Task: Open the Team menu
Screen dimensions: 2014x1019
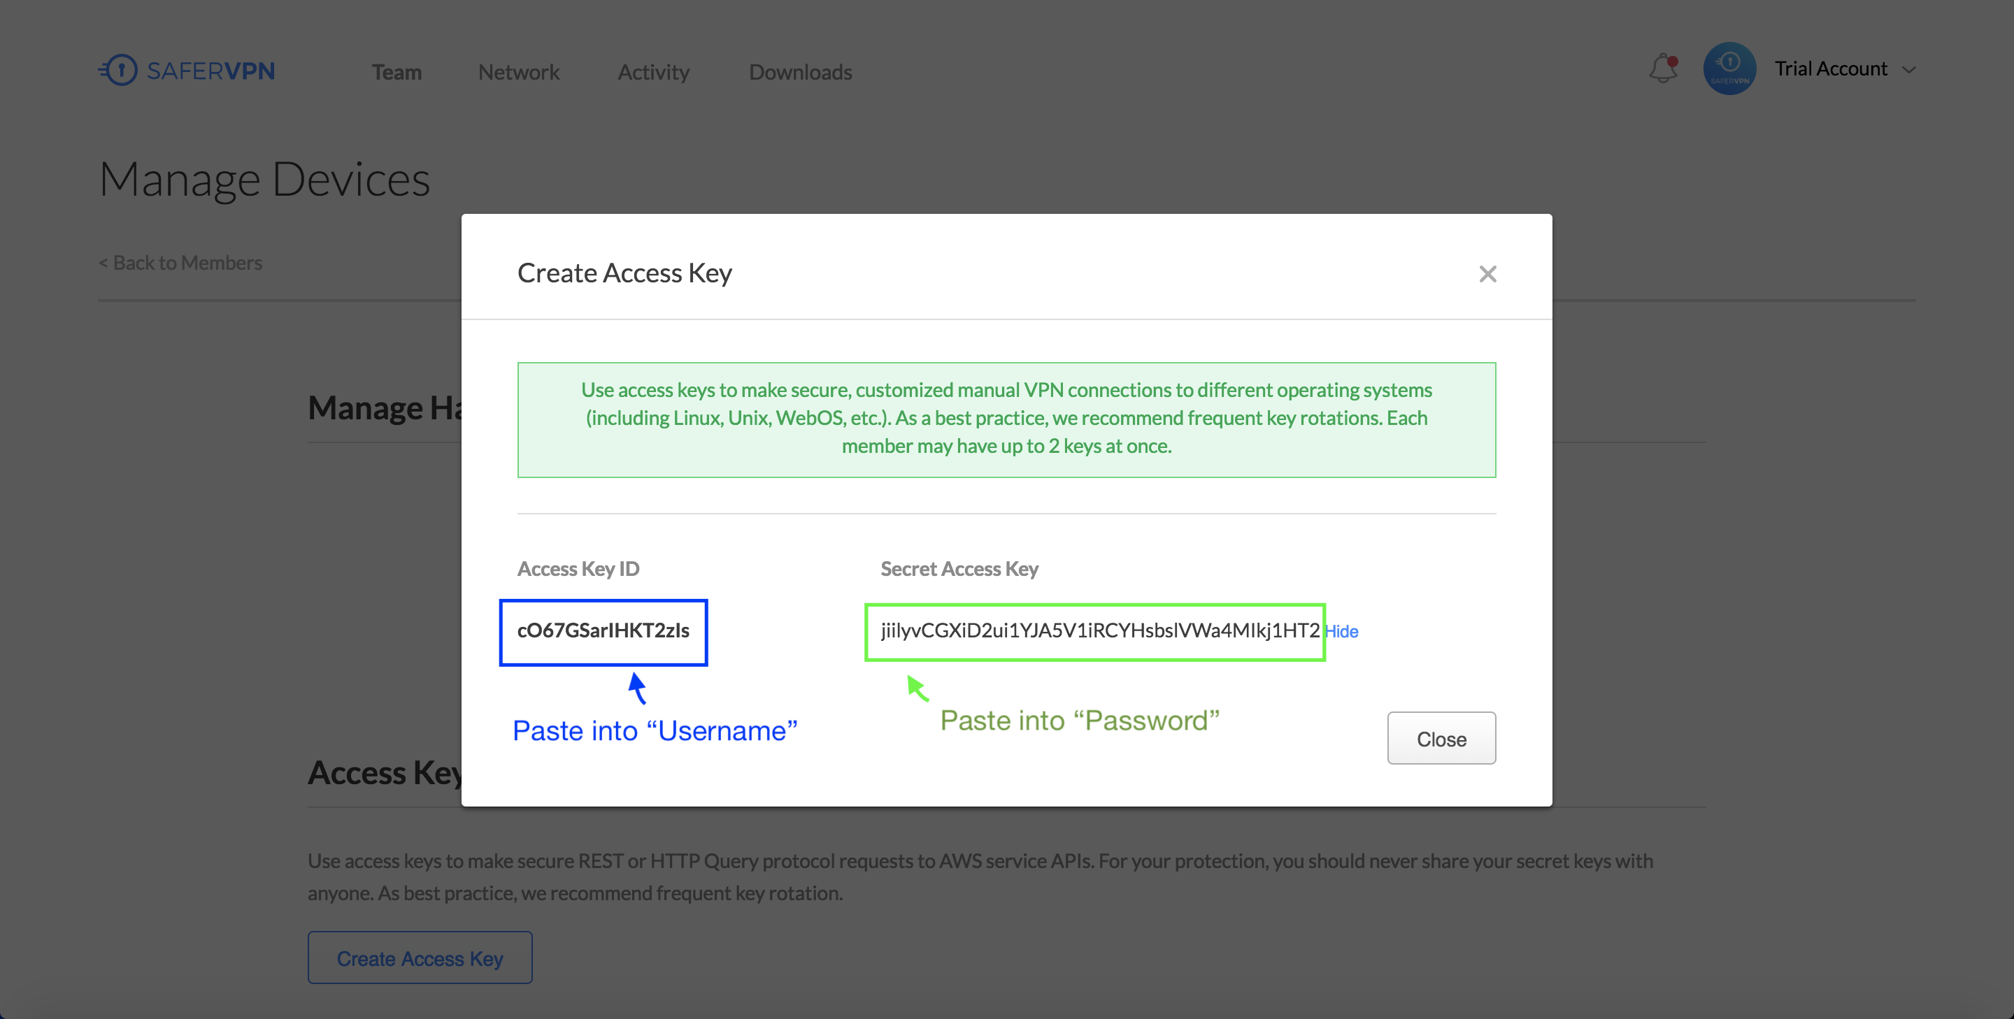Action: tap(397, 72)
